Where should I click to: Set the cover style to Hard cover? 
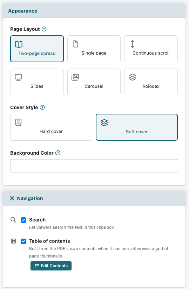click(51, 127)
